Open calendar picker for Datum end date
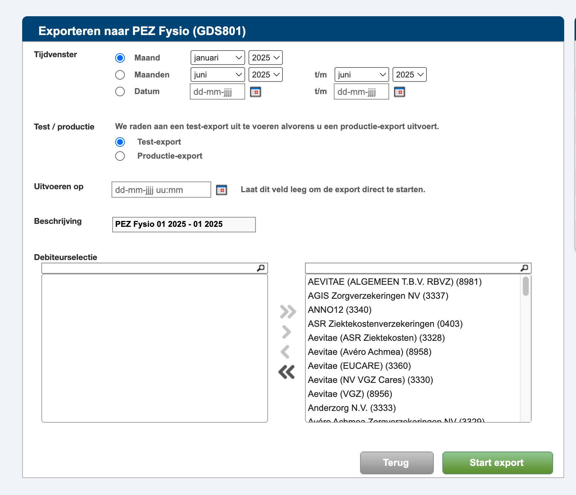Viewport: 576px width, 495px height. point(400,91)
